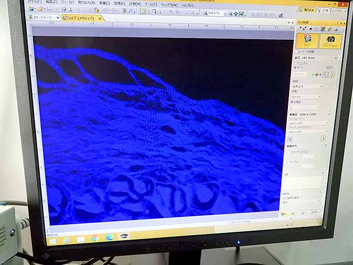353x265 pixels.
Task: Click the Windows Start button
Action: pos(53,241)
